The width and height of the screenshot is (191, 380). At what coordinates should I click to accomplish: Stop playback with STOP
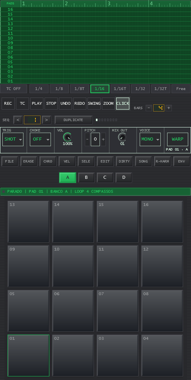(51, 104)
